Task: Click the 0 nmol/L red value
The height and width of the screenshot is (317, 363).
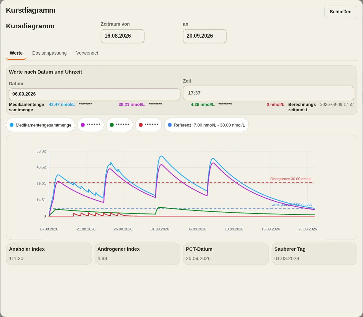Action: tap(275, 105)
